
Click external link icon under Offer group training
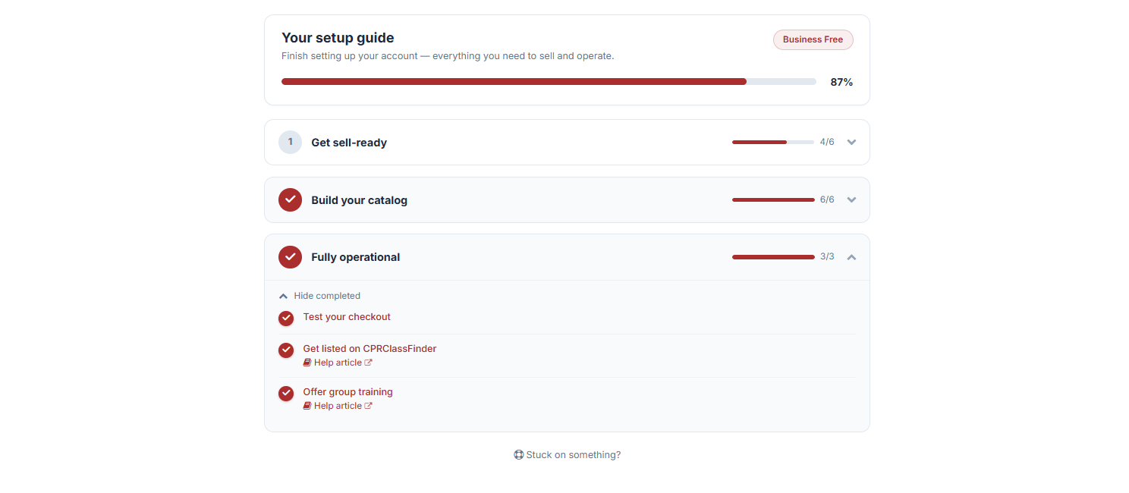tap(369, 406)
